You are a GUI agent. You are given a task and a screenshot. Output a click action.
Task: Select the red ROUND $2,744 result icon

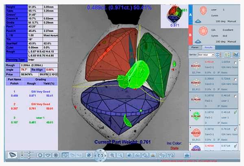[196, 66]
